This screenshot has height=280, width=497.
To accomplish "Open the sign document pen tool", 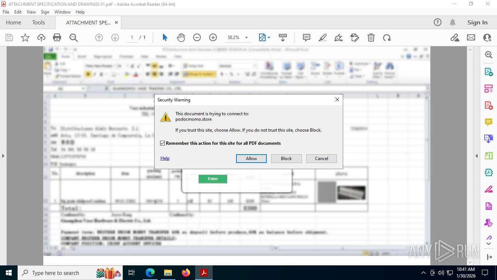I will [x=339, y=38].
